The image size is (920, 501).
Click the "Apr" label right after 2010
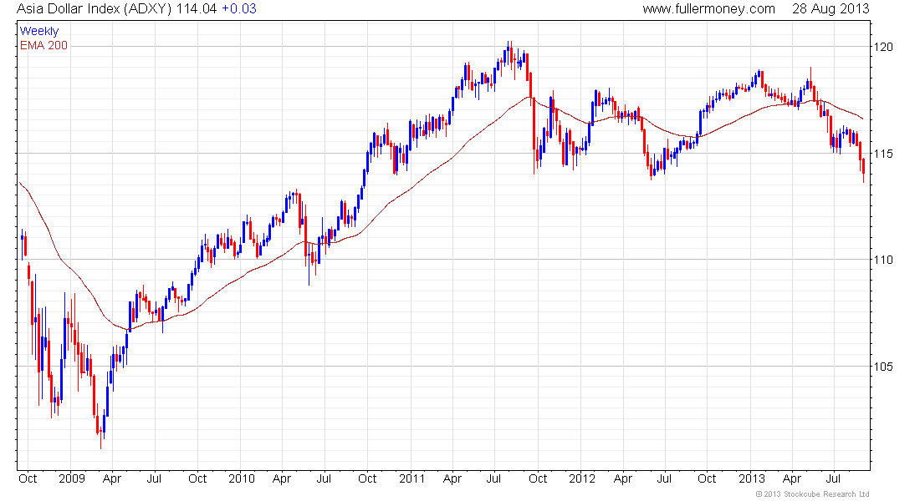tap(282, 478)
